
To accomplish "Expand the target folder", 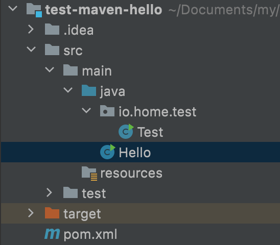I will coord(31,213).
